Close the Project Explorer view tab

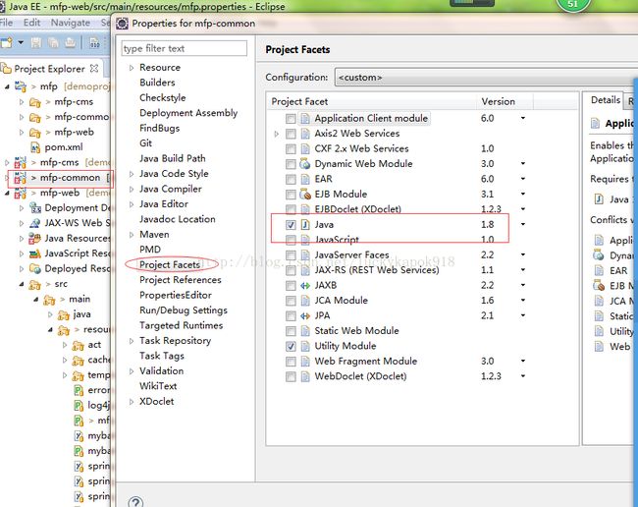point(94,68)
